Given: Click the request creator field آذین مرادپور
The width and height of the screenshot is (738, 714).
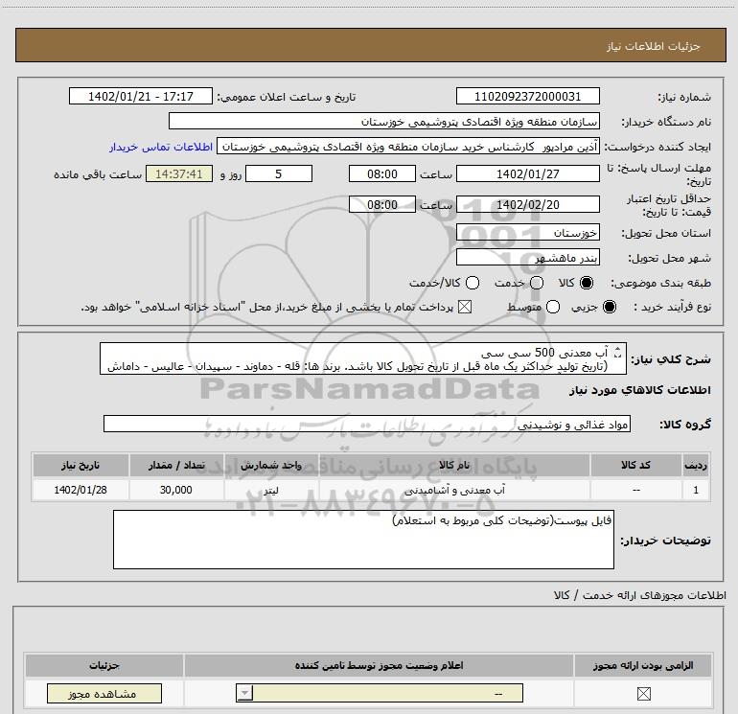Looking at the screenshot, I should click(x=408, y=147).
